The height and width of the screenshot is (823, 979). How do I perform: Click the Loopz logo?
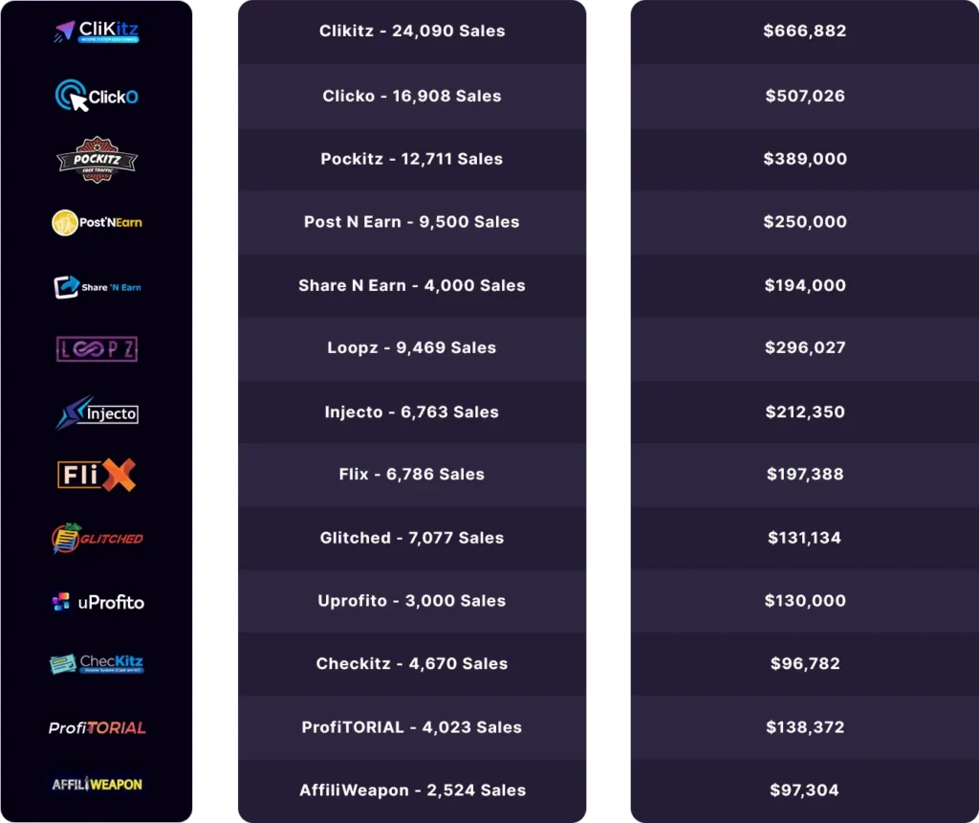tap(97, 349)
